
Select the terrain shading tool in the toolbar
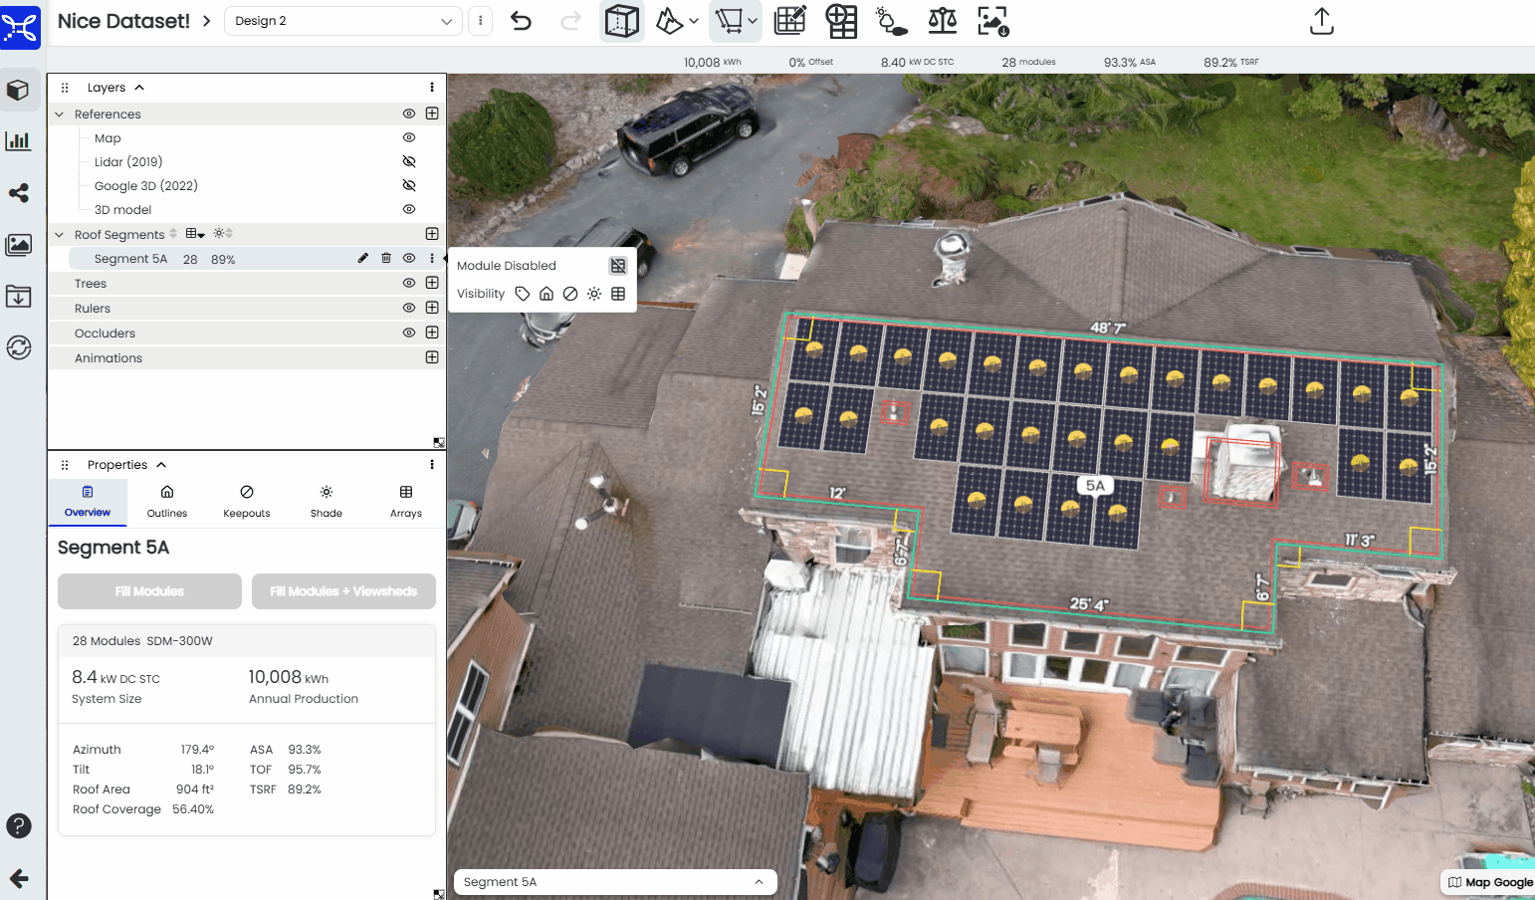668,20
